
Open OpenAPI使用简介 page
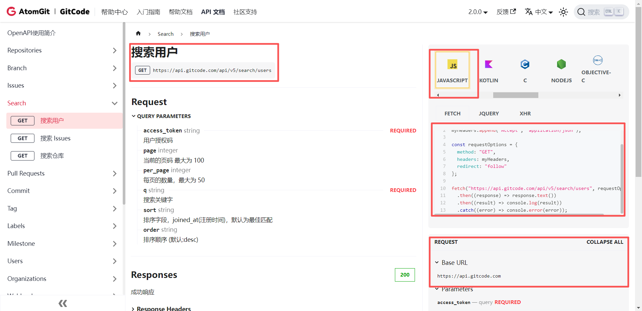click(x=31, y=33)
